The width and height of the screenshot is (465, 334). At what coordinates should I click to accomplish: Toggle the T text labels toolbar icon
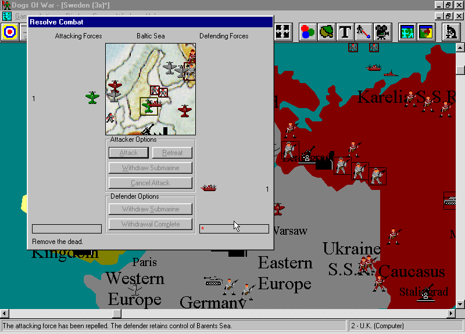[x=345, y=32]
